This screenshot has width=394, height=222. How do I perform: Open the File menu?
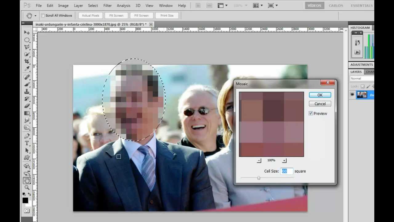38,6
